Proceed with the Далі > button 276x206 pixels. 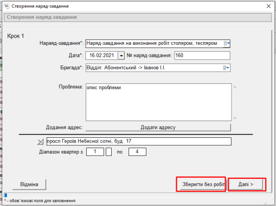(x=246, y=184)
